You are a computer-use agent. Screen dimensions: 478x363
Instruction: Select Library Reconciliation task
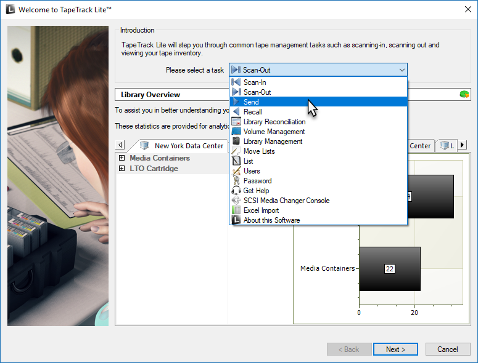[x=318, y=122]
